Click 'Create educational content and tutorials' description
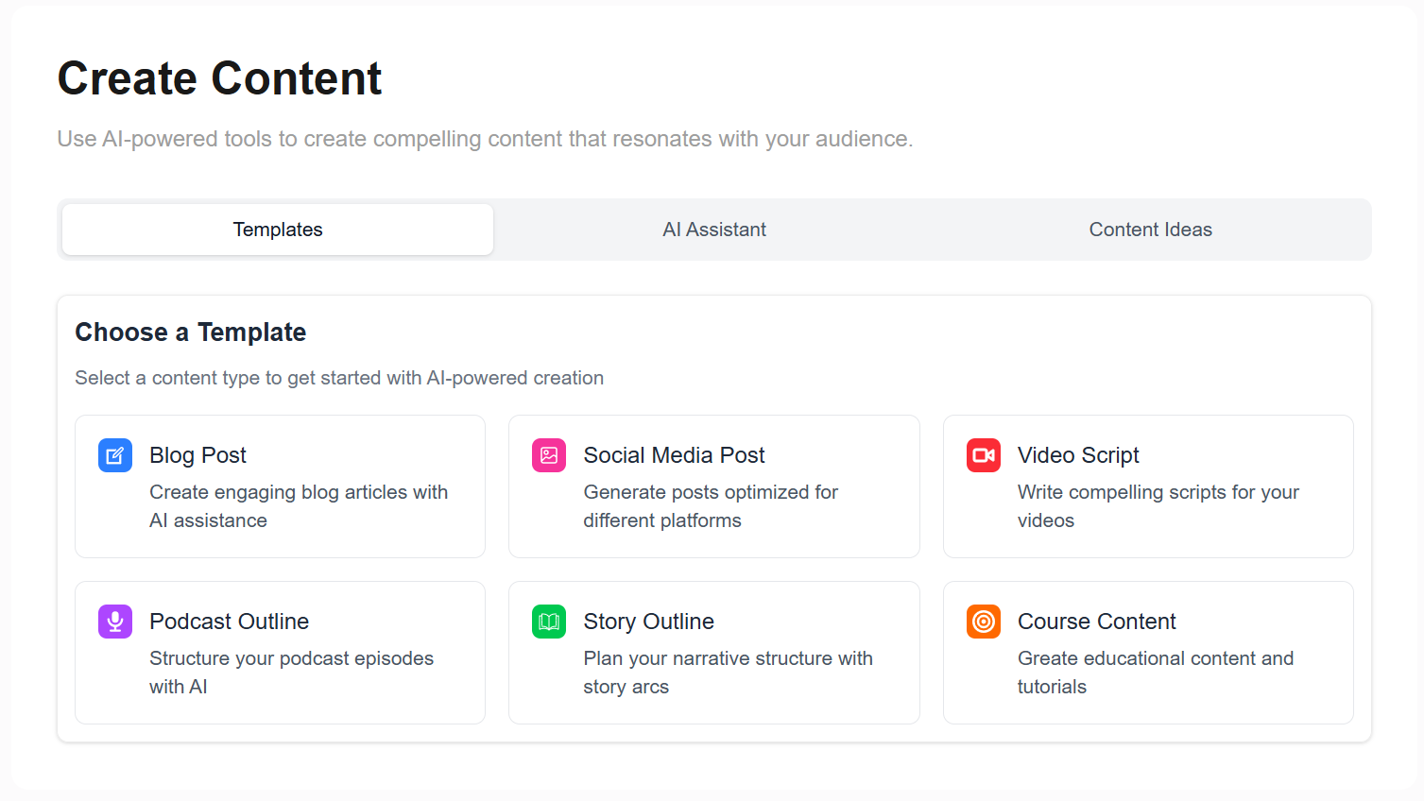 pos(1156,673)
